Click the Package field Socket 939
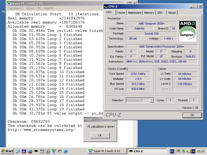207x155 pixels. coord(151,34)
